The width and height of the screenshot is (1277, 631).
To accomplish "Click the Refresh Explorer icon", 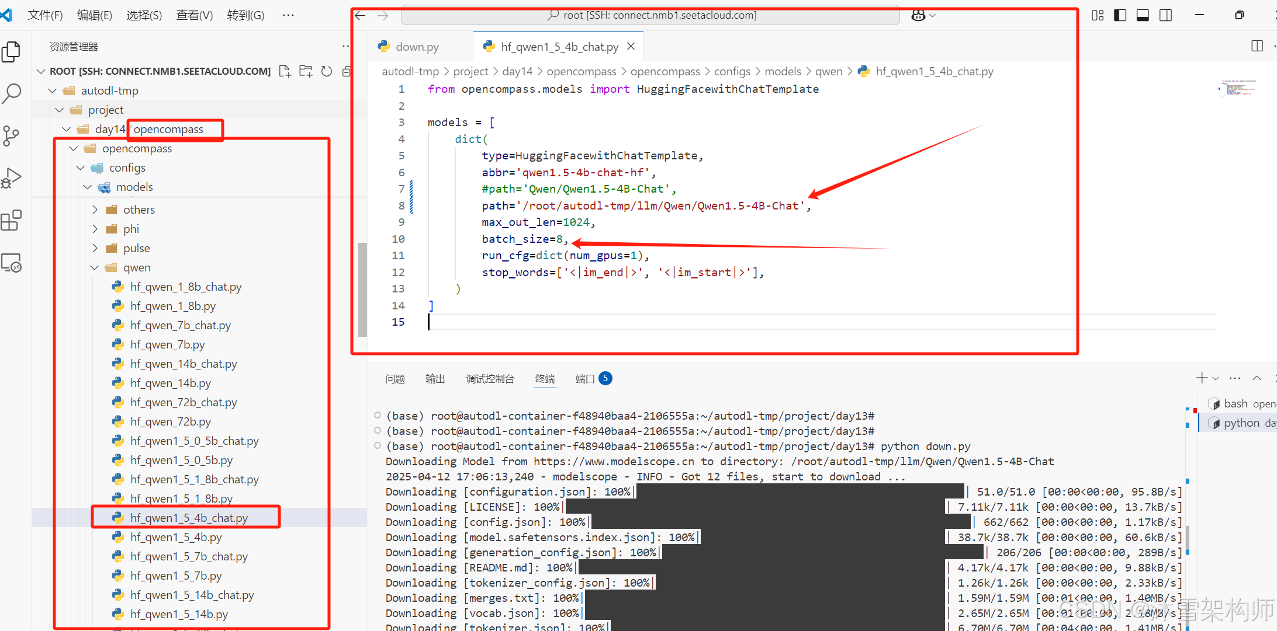I will click(x=327, y=71).
